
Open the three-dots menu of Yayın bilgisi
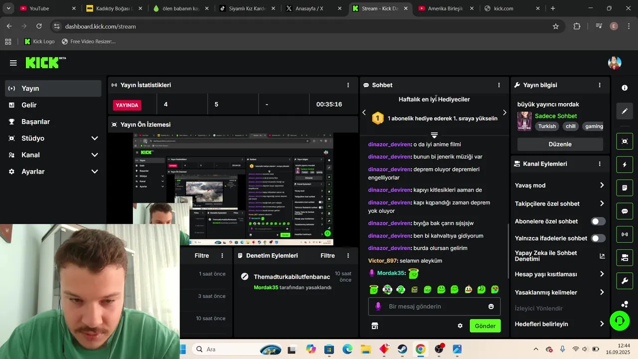tap(600, 85)
